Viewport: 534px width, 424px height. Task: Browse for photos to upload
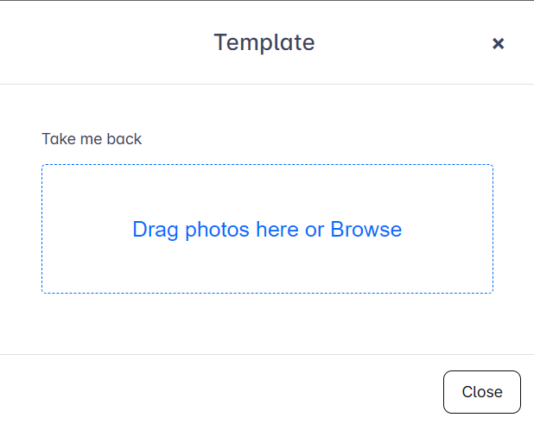pyautogui.click(x=366, y=230)
